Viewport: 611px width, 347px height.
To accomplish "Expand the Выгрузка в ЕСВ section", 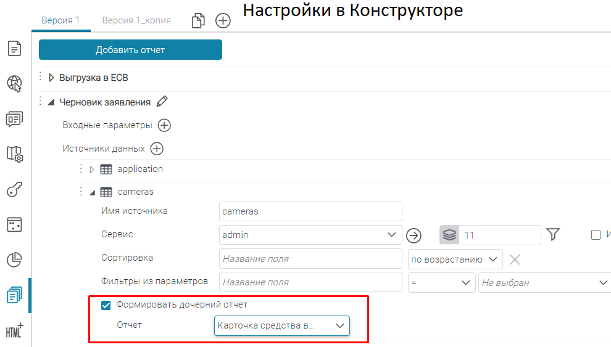I will [x=52, y=78].
